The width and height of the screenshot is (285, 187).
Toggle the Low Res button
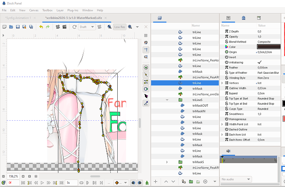(x=120, y=27)
